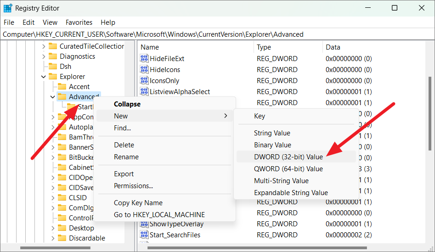Choose Go to HKEY_LOCAL_MACHINE
Screen dimensions: 435x252
coord(165,215)
